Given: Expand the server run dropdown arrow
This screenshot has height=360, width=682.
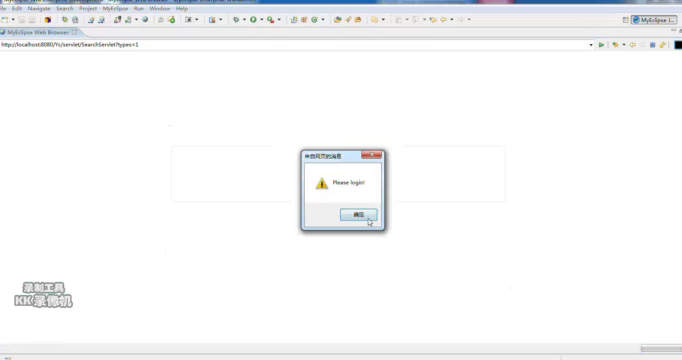Looking at the screenshot, I should [x=136, y=20].
